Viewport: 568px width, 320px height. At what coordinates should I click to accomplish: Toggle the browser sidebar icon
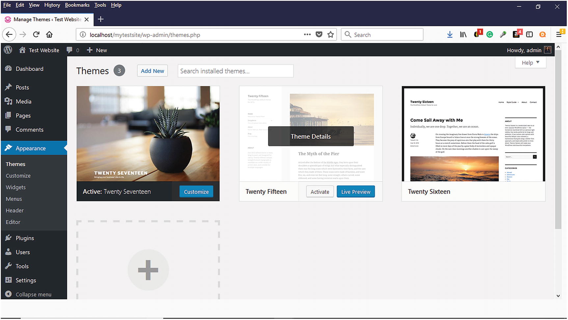pyautogui.click(x=529, y=35)
